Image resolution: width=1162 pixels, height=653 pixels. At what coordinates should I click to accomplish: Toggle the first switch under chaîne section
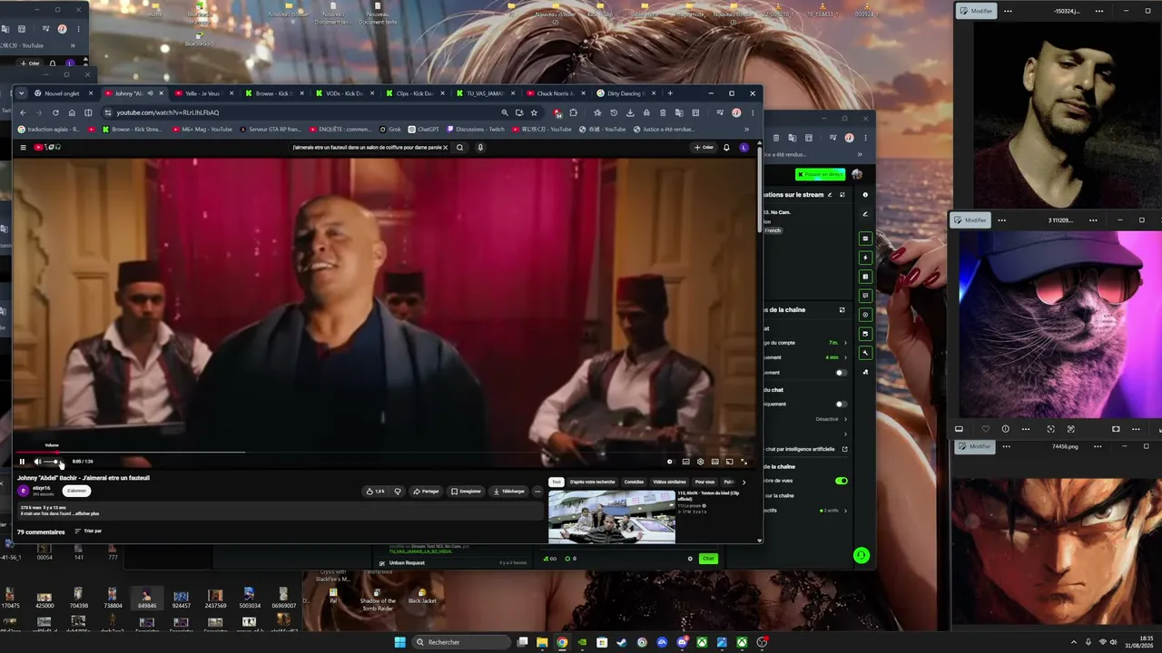841,373
